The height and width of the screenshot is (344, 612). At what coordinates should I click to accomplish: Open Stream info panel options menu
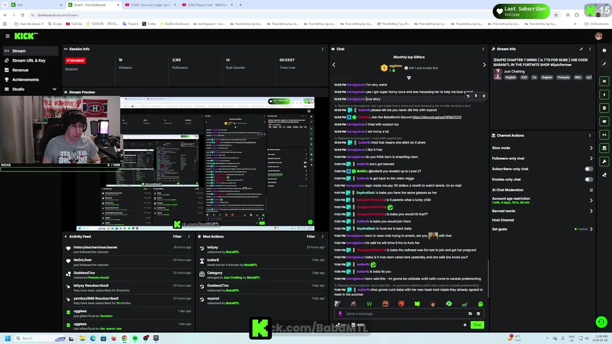point(590,49)
